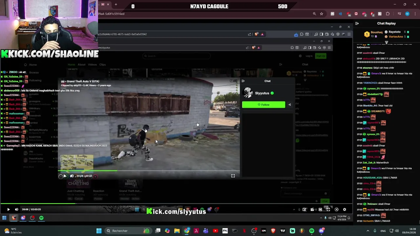Viewport: 420px width, 236px height.
Task: Open Chrome media controls music-note icon
Action: click(x=399, y=14)
